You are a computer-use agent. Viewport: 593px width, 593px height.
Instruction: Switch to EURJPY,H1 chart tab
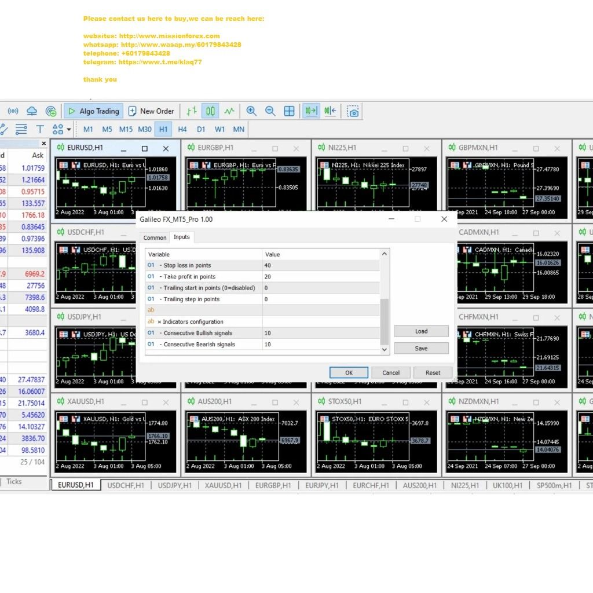pyautogui.click(x=322, y=485)
